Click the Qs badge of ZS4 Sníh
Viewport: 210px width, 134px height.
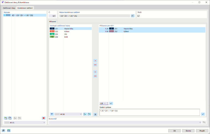[52, 37]
